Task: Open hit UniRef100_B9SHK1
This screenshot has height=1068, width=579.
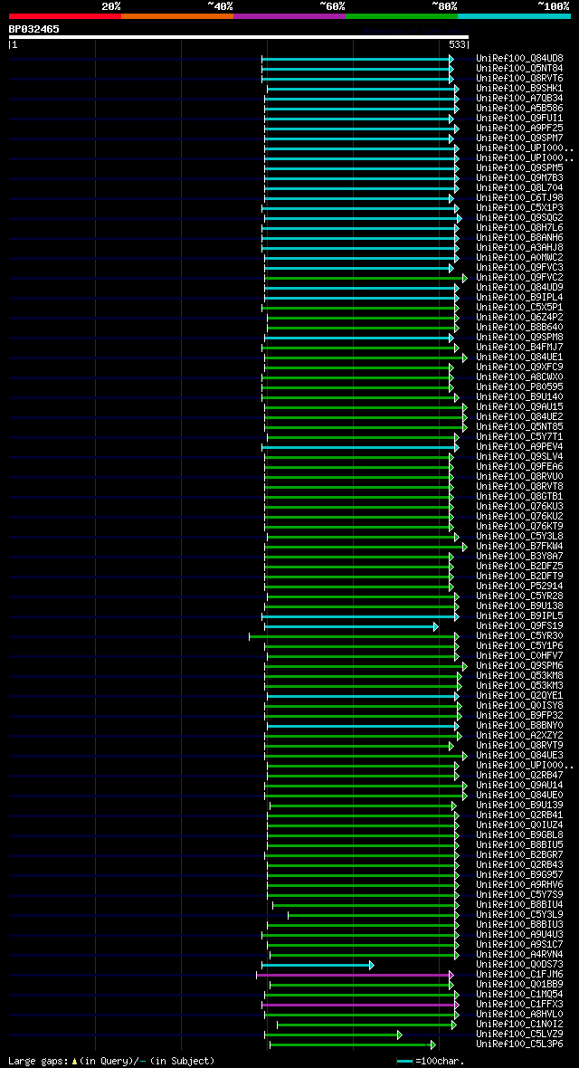Action: (x=519, y=89)
